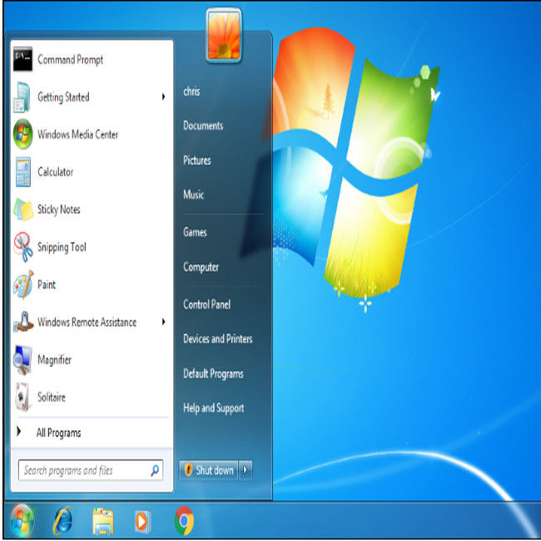Start the Magnifier tool
Screen dimensions: 541x541
pyautogui.click(x=54, y=360)
